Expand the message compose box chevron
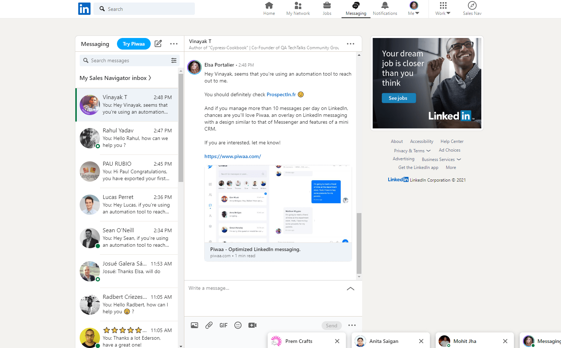The height and width of the screenshot is (348, 561). pyautogui.click(x=351, y=289)
